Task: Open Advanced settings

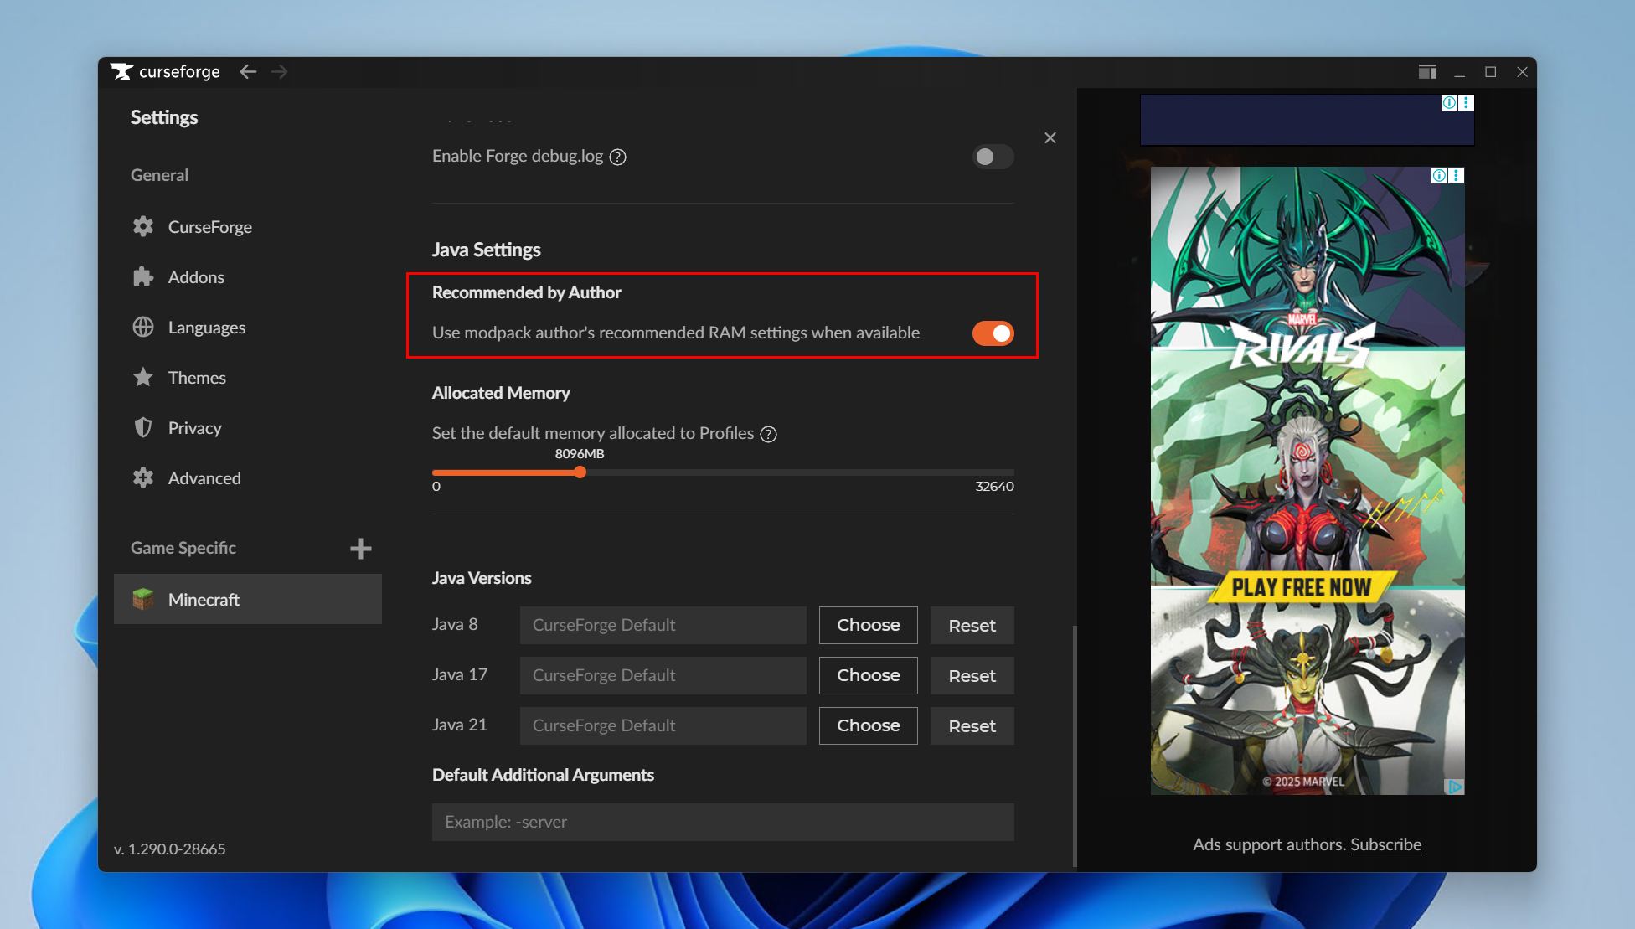Action: [248, 478]
